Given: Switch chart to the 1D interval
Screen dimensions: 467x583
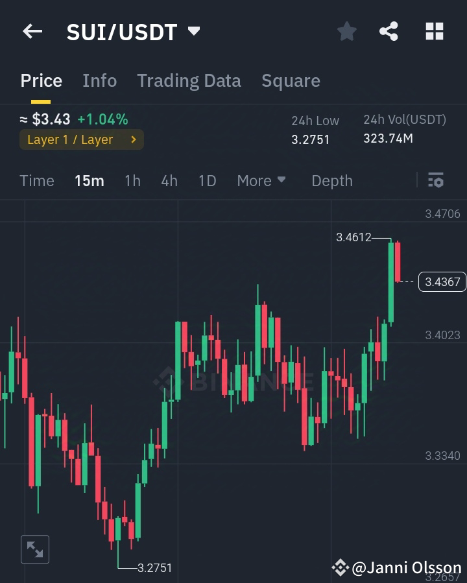Looking at the screenshot, I should (x=207, y=181).
